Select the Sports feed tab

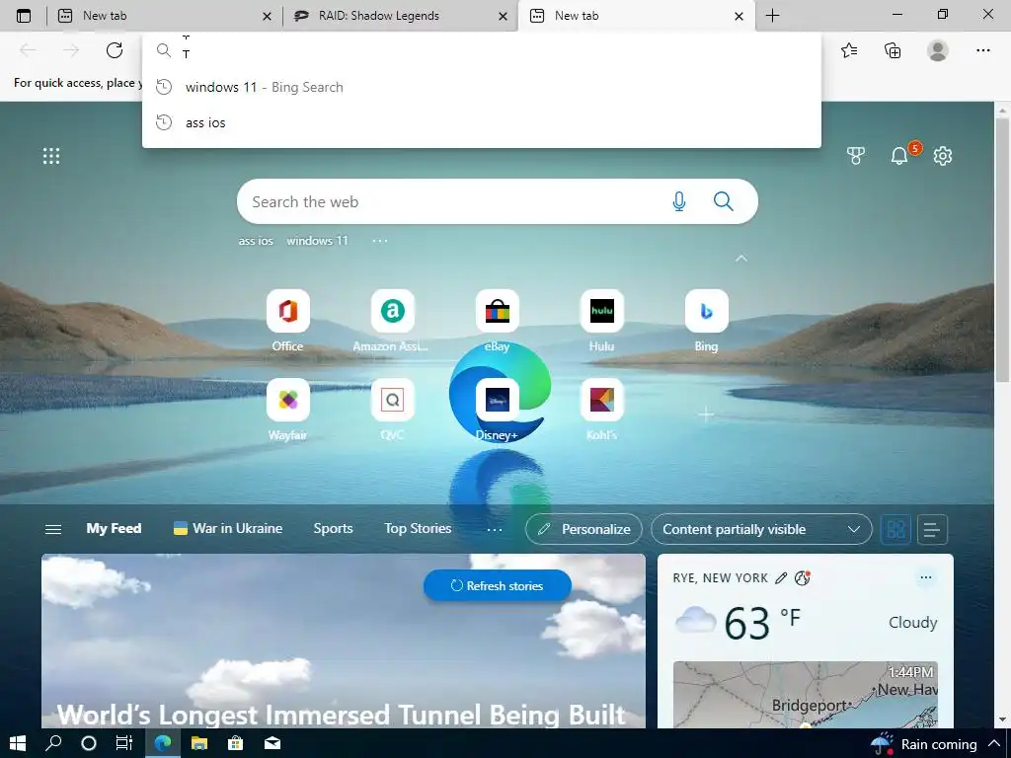point(333,529)
